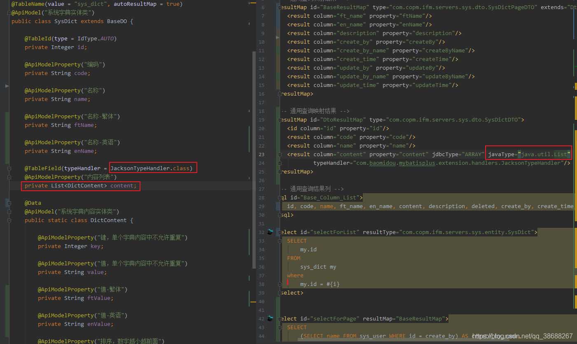Click the java.util.List javaType value

tap(545, 154)
